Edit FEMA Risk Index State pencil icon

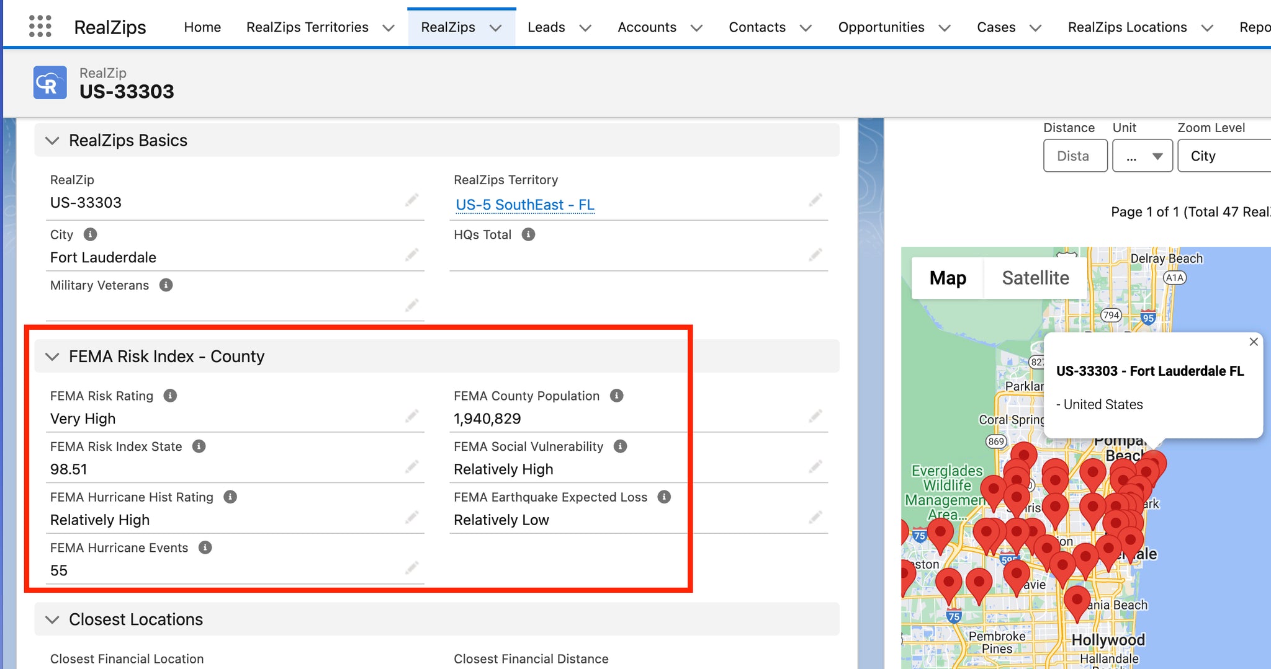(412, 467)
